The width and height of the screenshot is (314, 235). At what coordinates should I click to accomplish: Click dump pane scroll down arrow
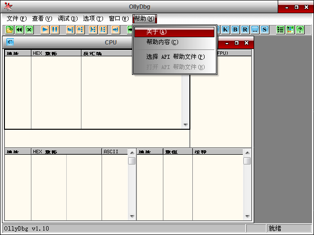click(x=132, y=216)
